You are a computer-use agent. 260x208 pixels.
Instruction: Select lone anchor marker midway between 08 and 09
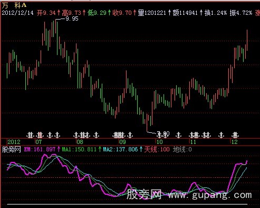[x=96, y=135]
